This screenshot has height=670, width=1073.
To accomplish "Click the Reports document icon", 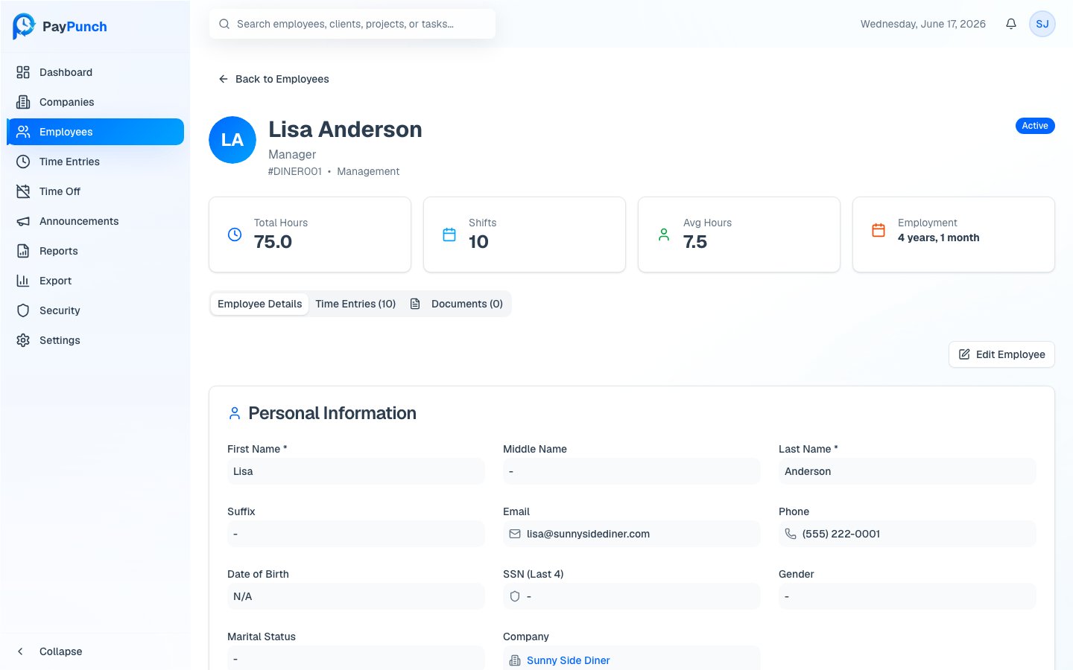I will click(x=23, y=251).
